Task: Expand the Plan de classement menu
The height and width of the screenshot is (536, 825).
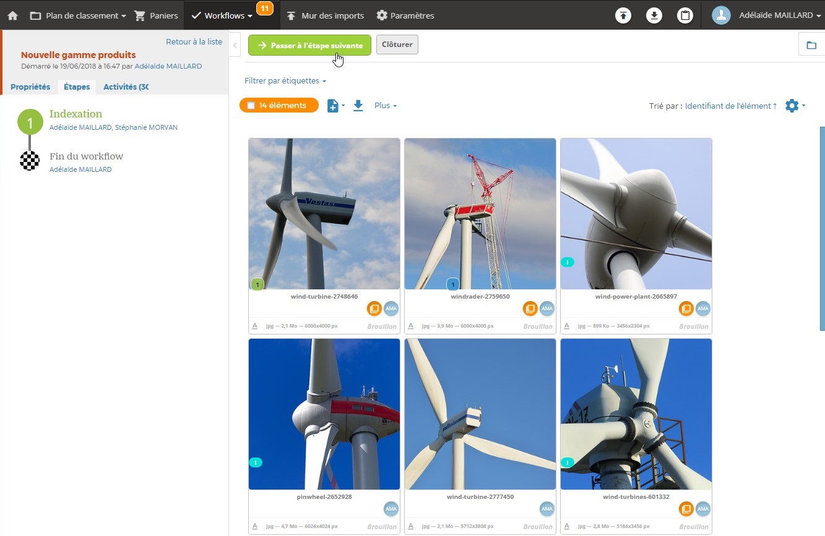Action: 78,15
